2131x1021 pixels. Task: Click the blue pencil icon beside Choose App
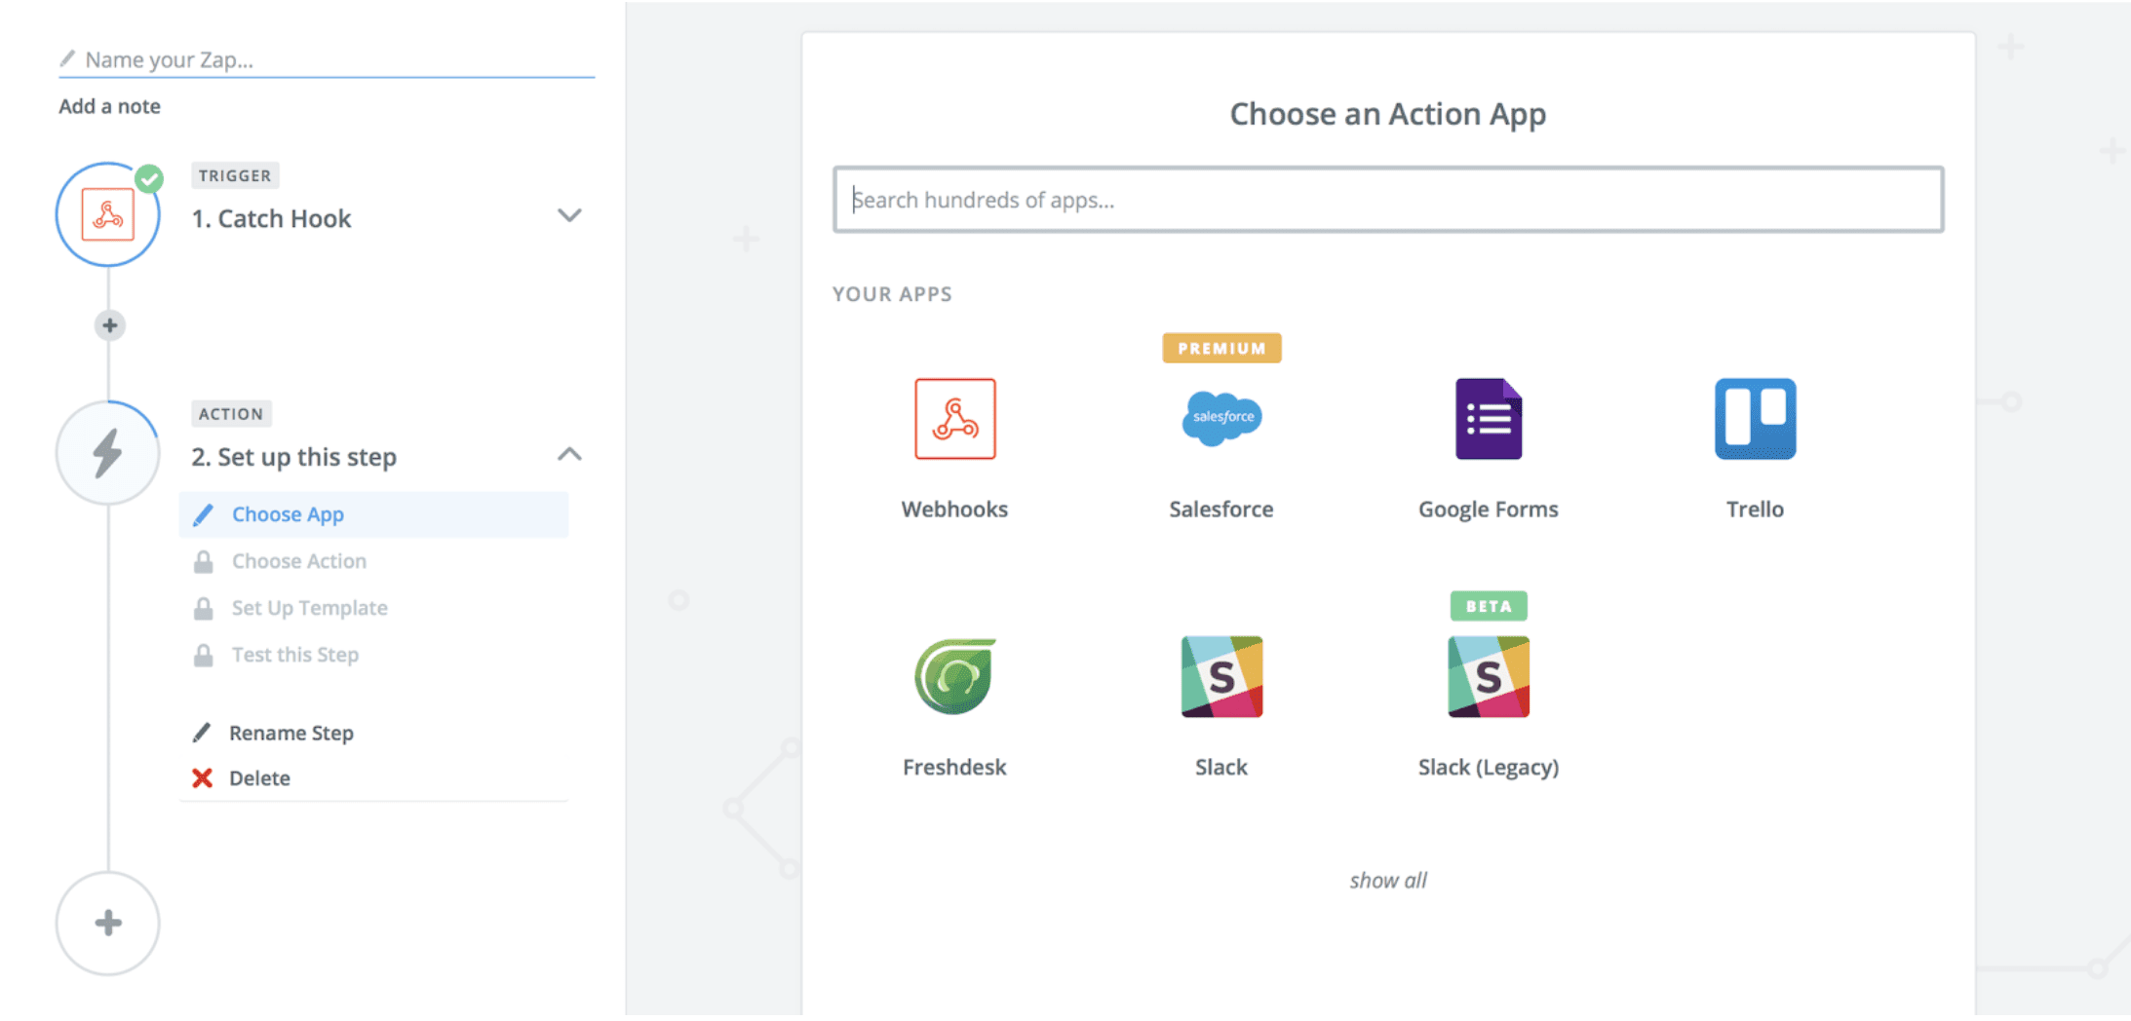tap(203, 514)
